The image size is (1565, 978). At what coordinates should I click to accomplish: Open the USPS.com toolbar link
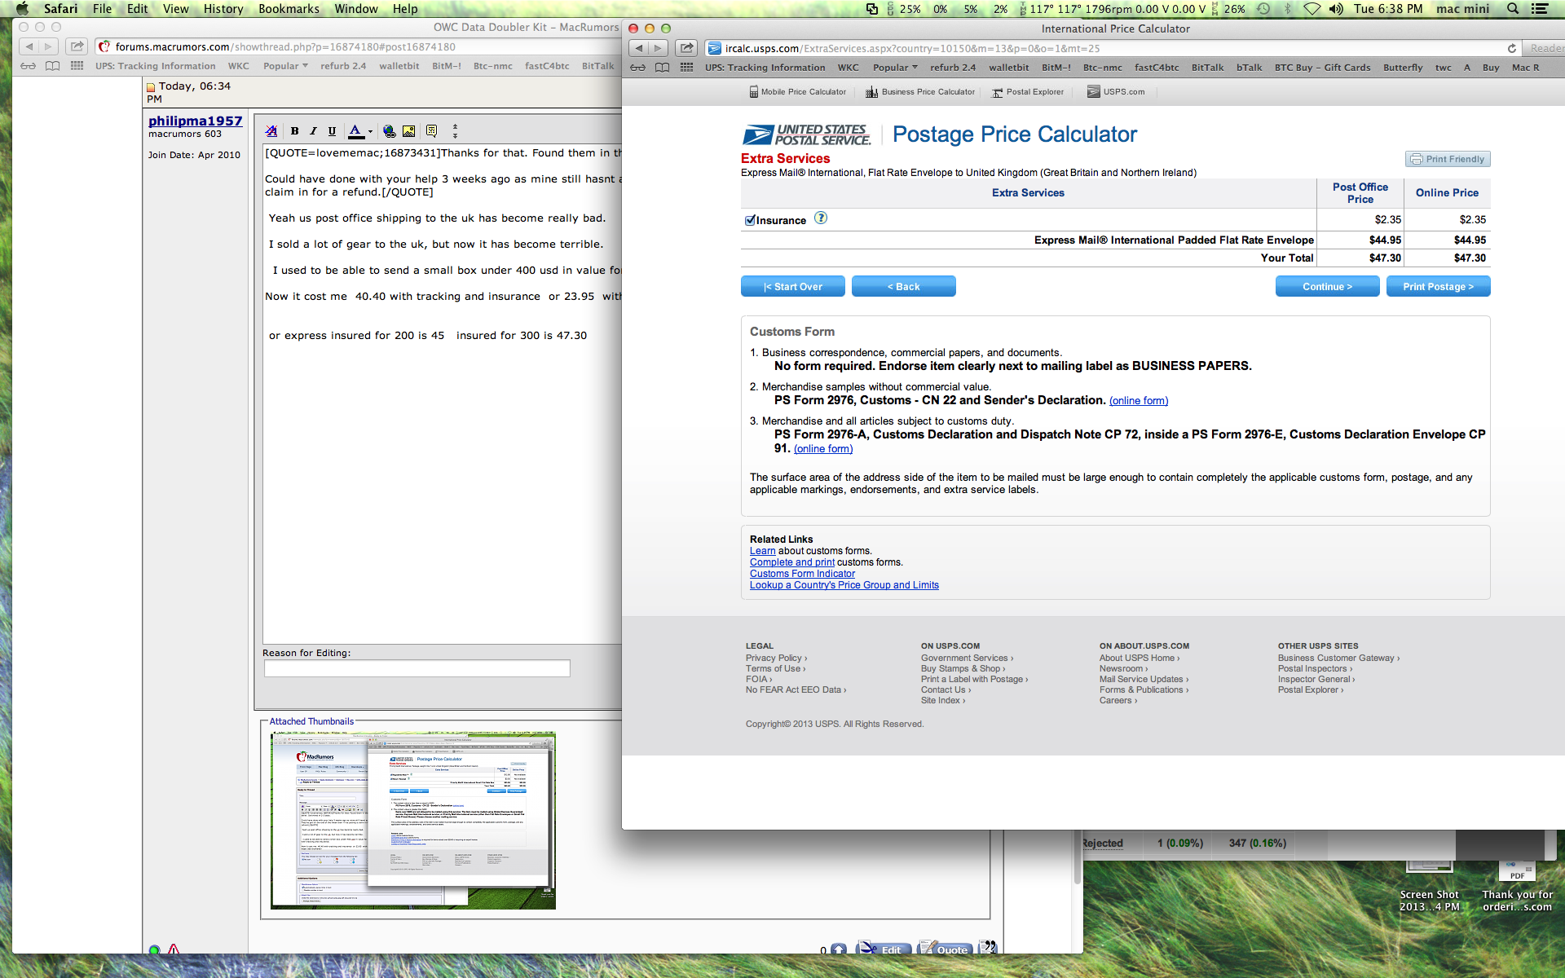pos(1116,92)
